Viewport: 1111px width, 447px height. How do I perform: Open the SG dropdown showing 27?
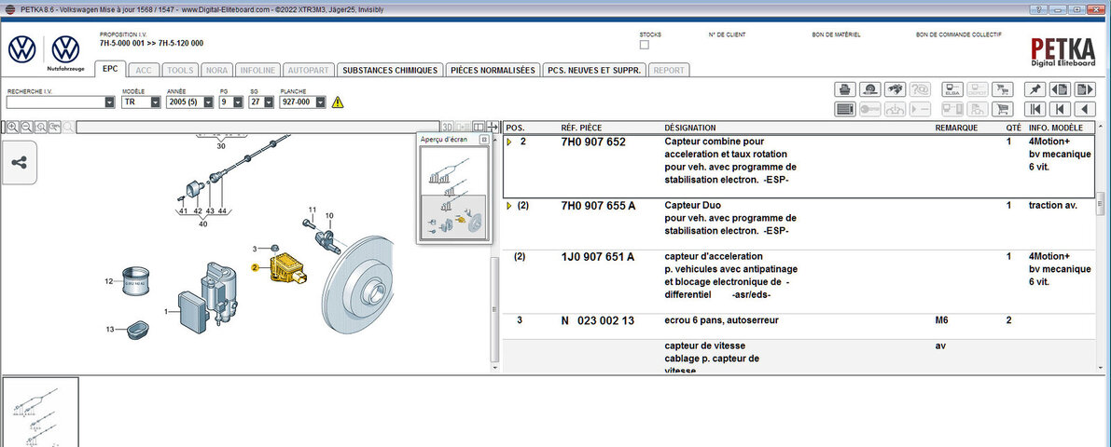pyautogui.click(x=269, y=102)
